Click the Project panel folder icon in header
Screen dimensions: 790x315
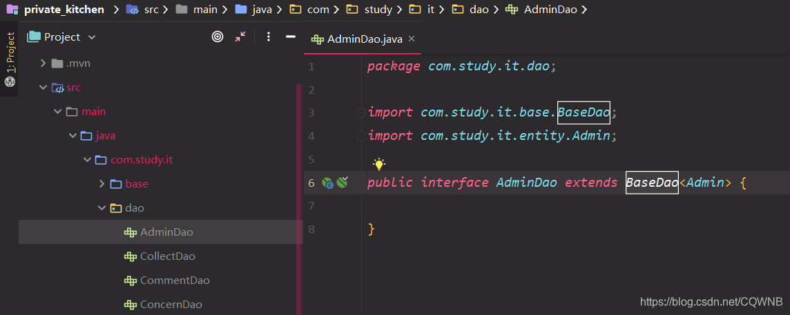tap(33, 37)
